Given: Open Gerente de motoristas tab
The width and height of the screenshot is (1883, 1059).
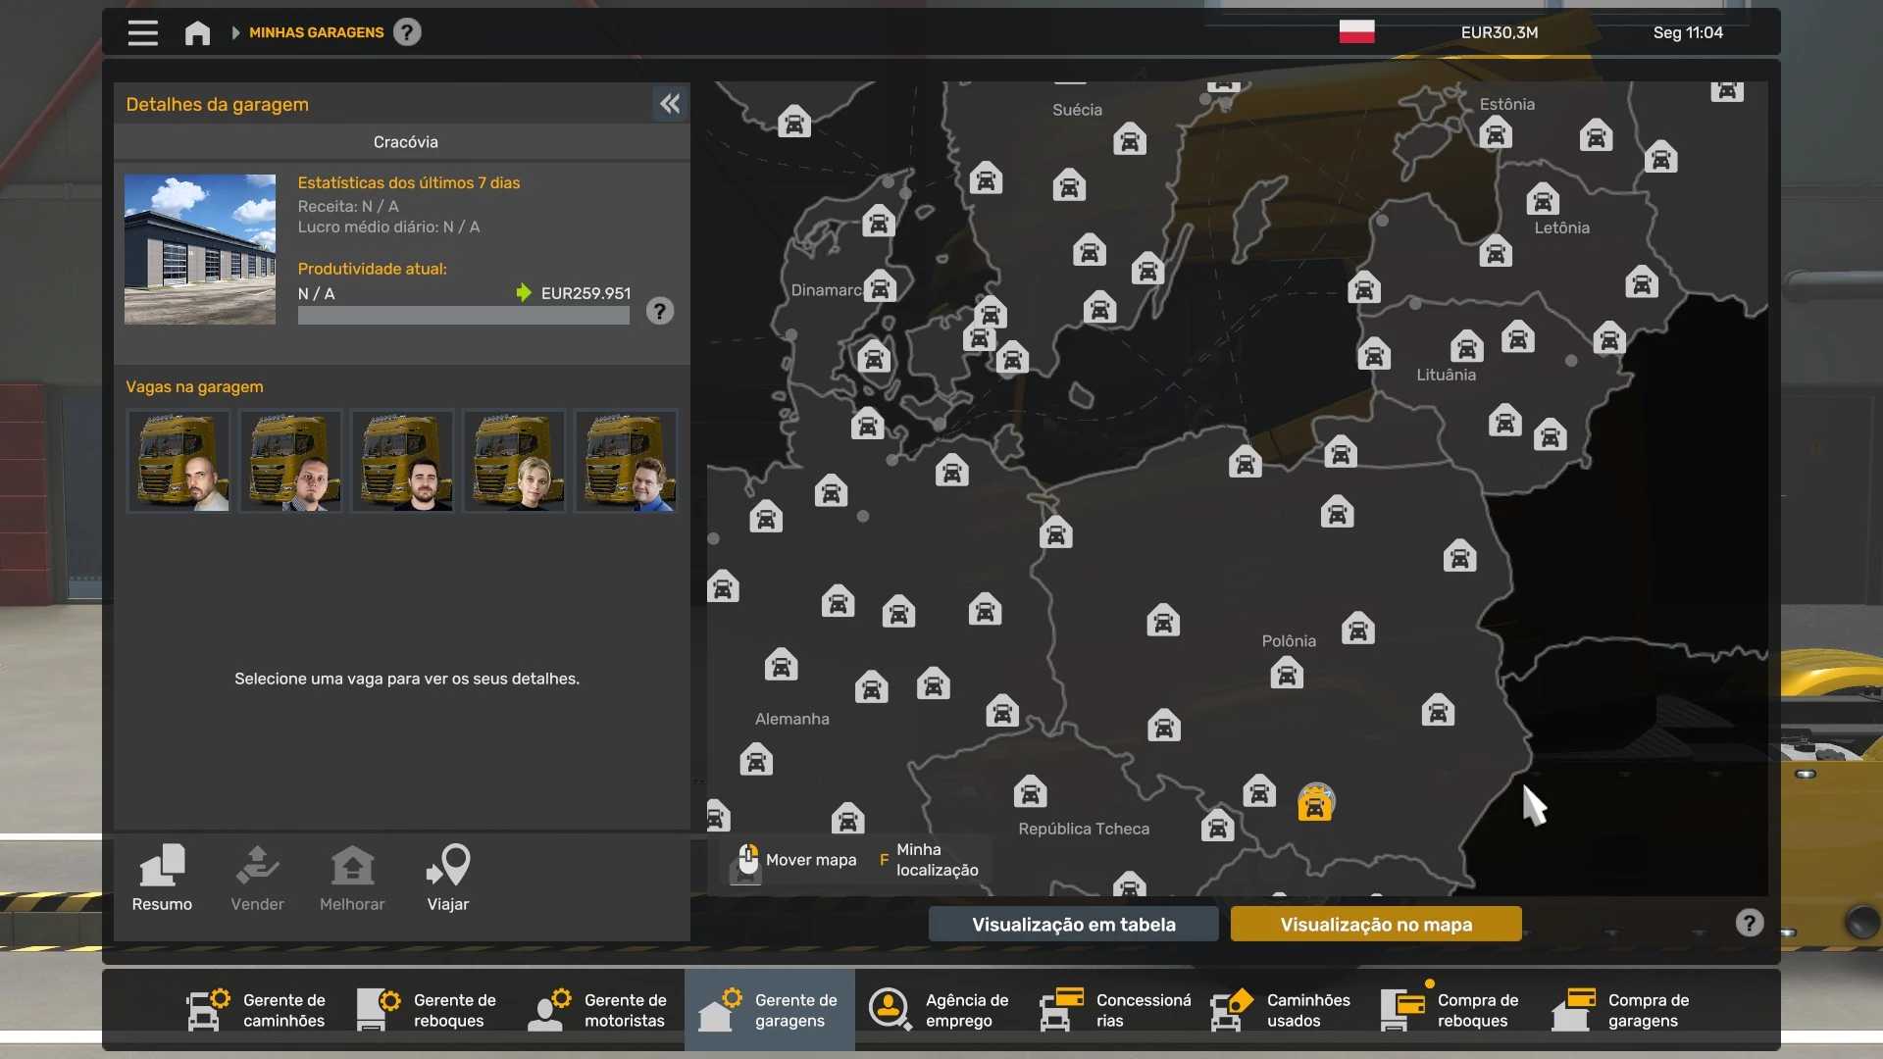Looking at the screenshot, I should pos(598,1010).
